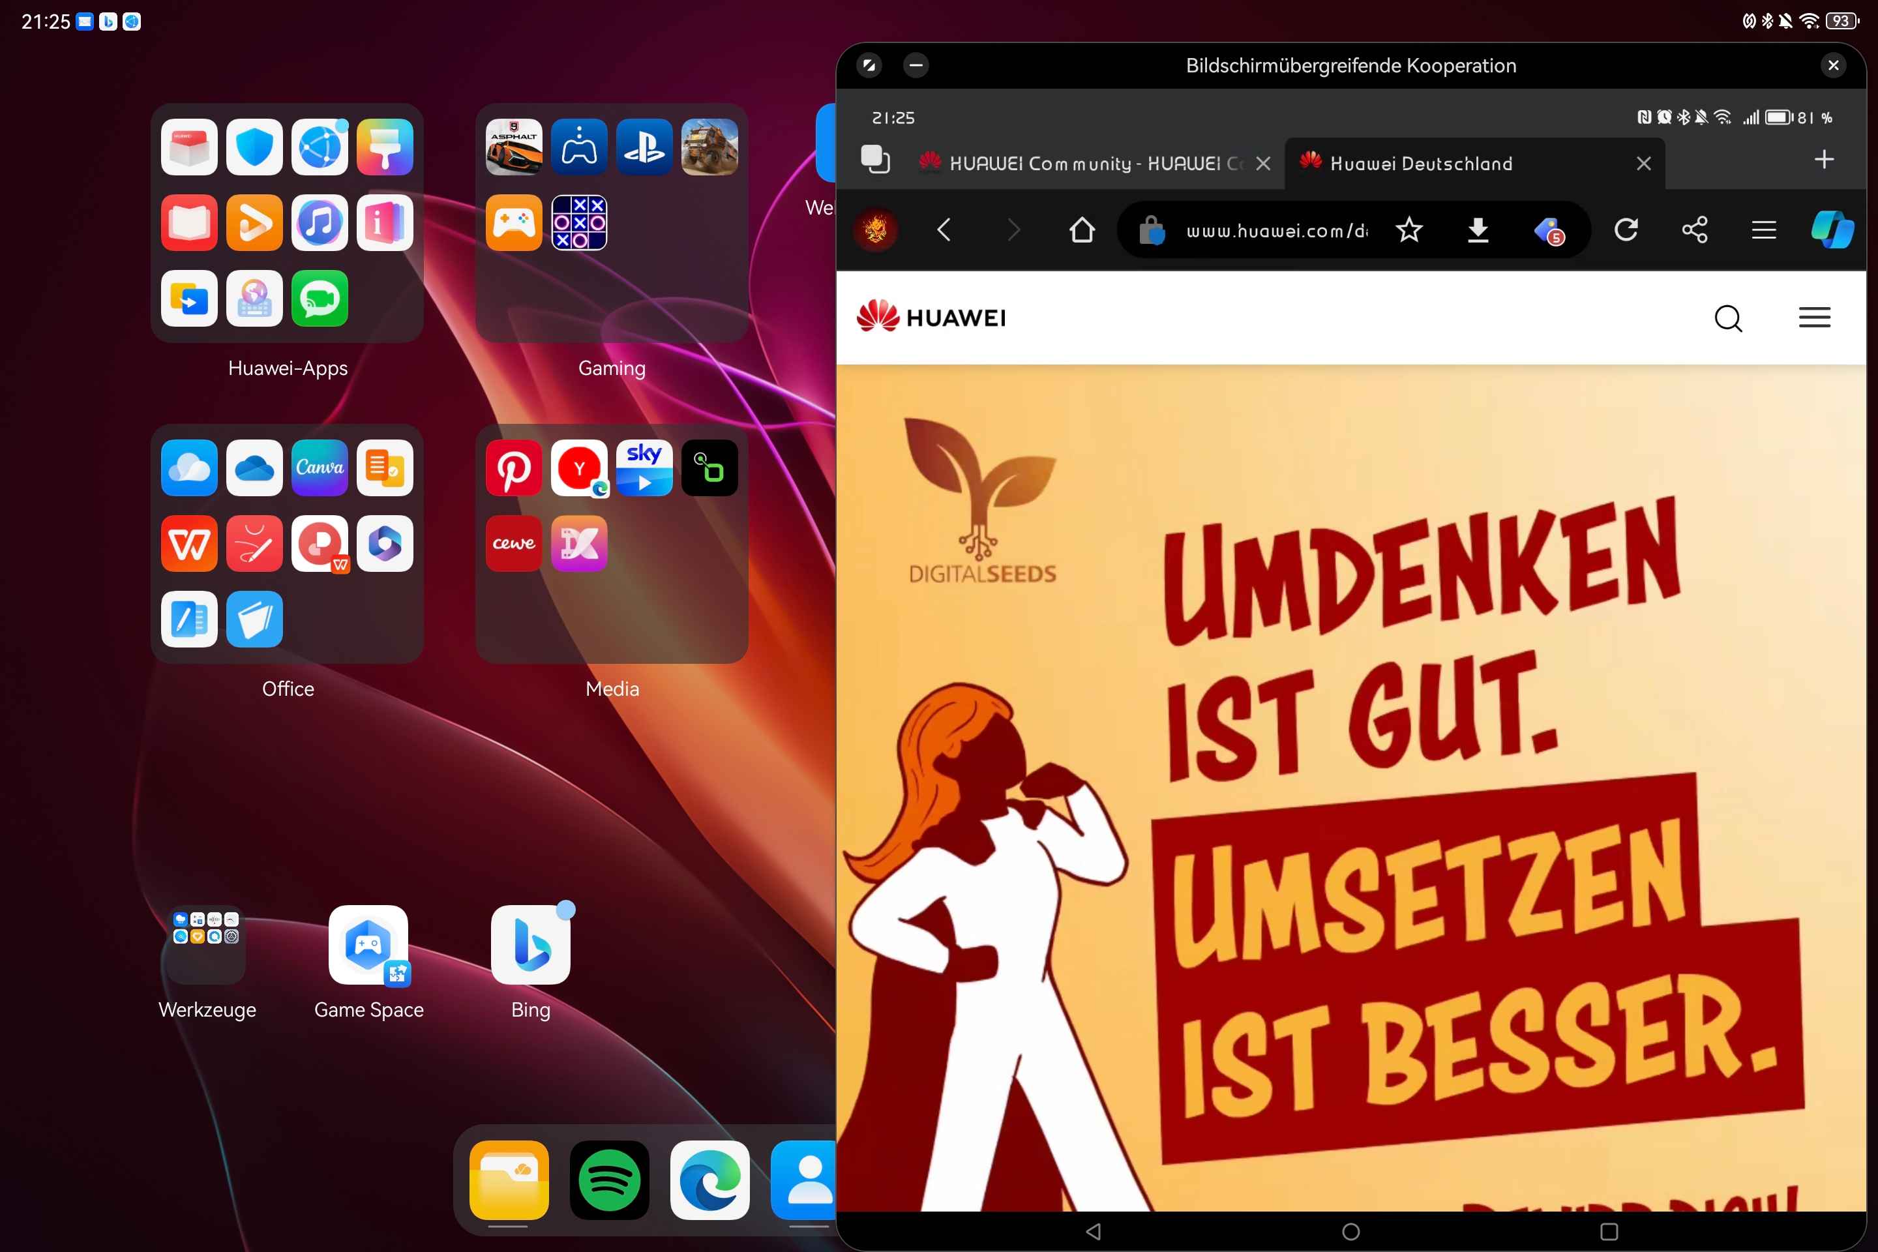Open the Media folder label

612,689
